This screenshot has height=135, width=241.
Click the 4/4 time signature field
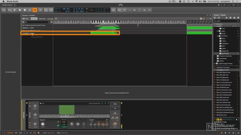(x=67, y=11)
